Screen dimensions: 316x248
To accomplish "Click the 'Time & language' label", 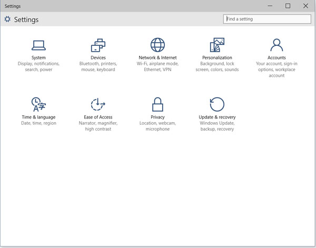I will (38, 117).
